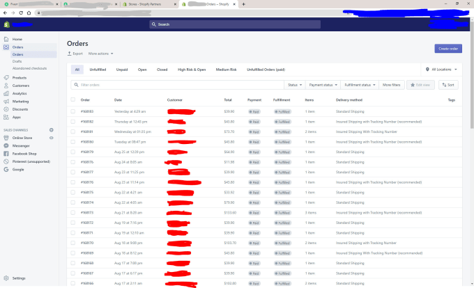Click the Facebook Shop icon
Screen dimensions: 474x288
pyautogui.click(x=6, y=154)
